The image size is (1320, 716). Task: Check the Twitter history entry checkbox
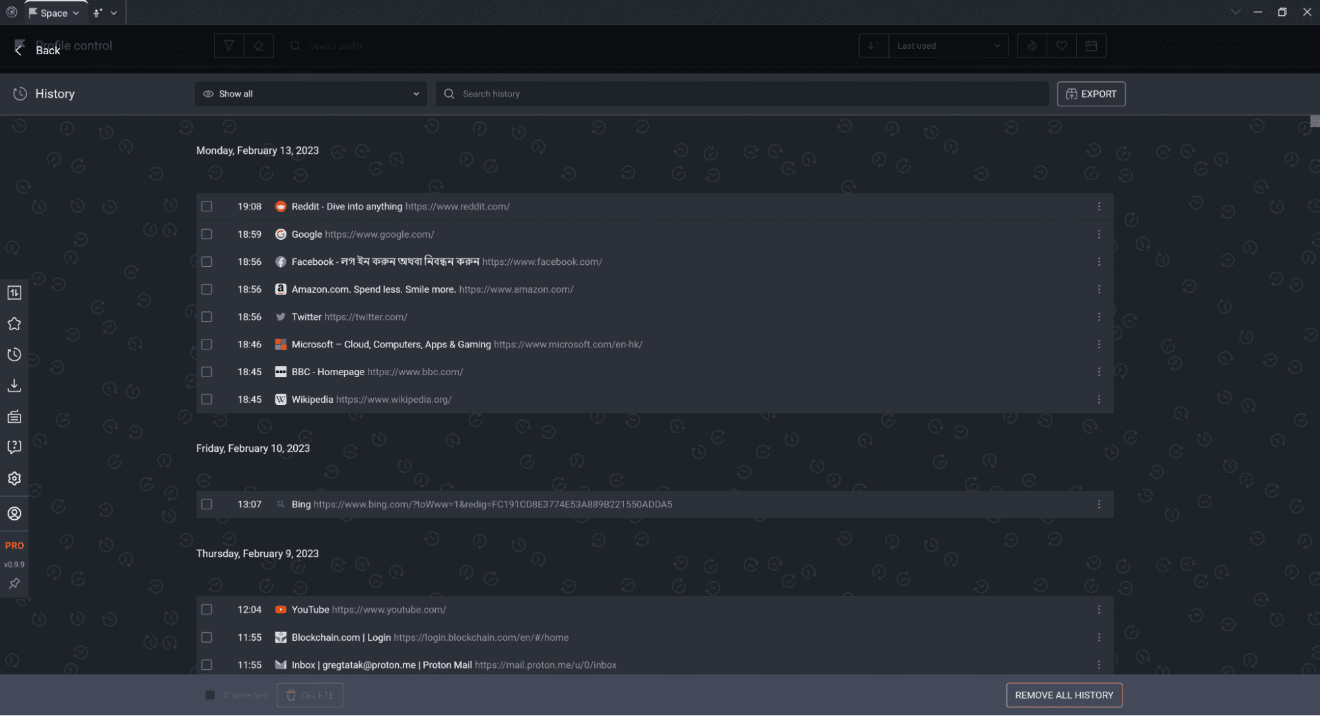(x=207, y=317)
